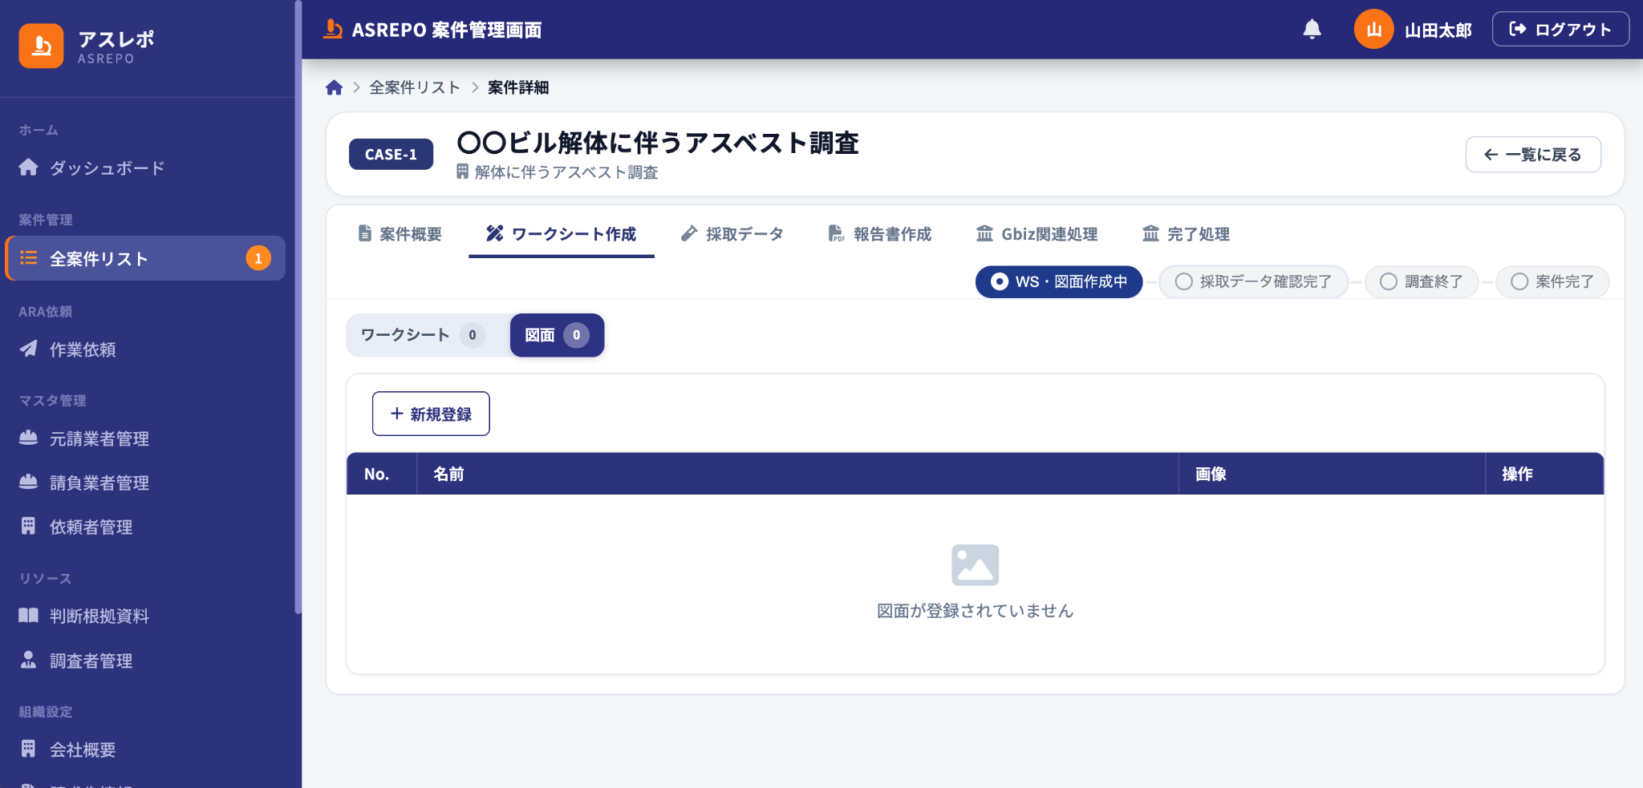This screenshot has width=1643, height=788.
Task: Switch to the 完了処理 tab
Action: pos(1186,234)
